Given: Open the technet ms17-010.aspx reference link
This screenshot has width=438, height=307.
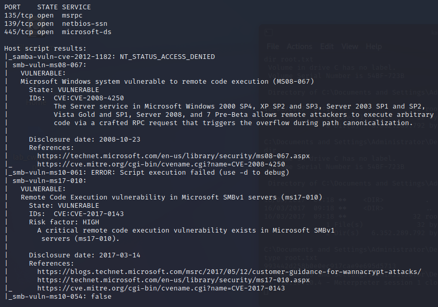Looking at the screenshot, I should [x=174, y=280].
